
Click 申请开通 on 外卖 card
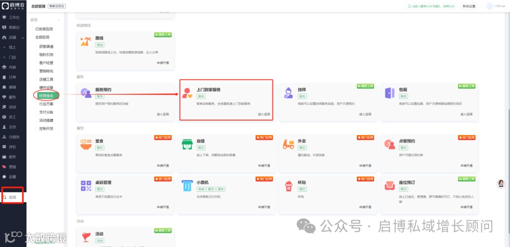point(365,166)
